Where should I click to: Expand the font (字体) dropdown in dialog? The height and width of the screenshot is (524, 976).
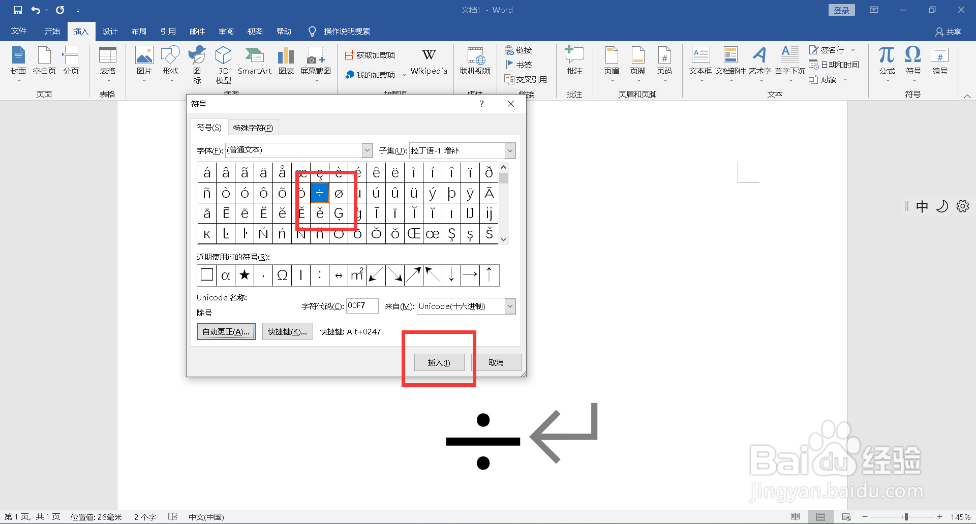[x=367, y=150]
